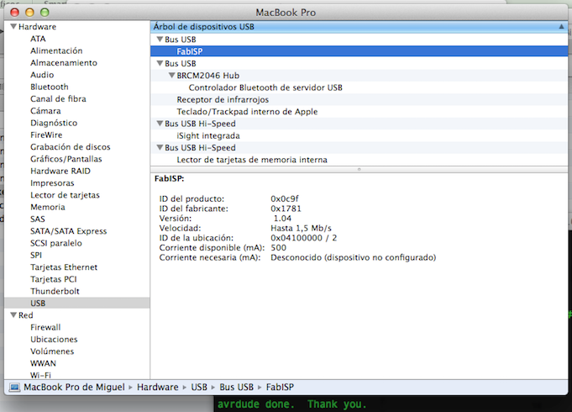Select ATA in the sidebar
Viewport: 572px width, 412px height.
[x=38, y=39]
